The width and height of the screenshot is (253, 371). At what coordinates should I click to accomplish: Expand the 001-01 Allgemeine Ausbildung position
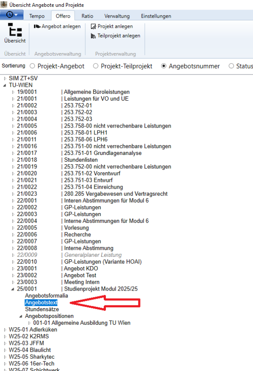[x=29, y=323]
